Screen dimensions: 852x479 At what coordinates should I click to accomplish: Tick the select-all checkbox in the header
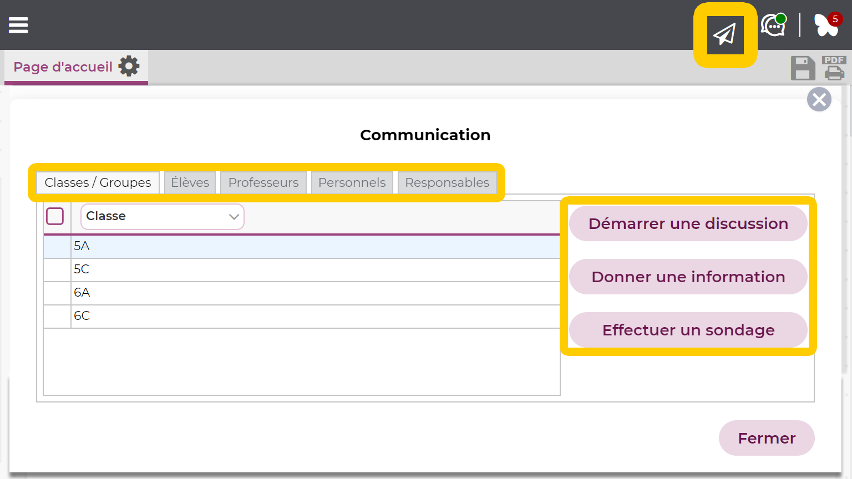click(55, 216)
